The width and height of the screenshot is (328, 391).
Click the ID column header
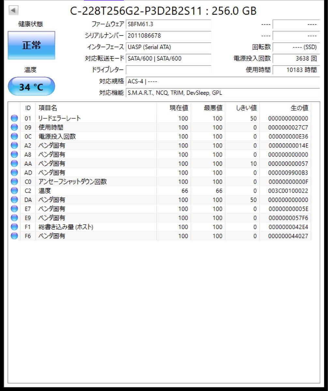(x=28, y=108)
